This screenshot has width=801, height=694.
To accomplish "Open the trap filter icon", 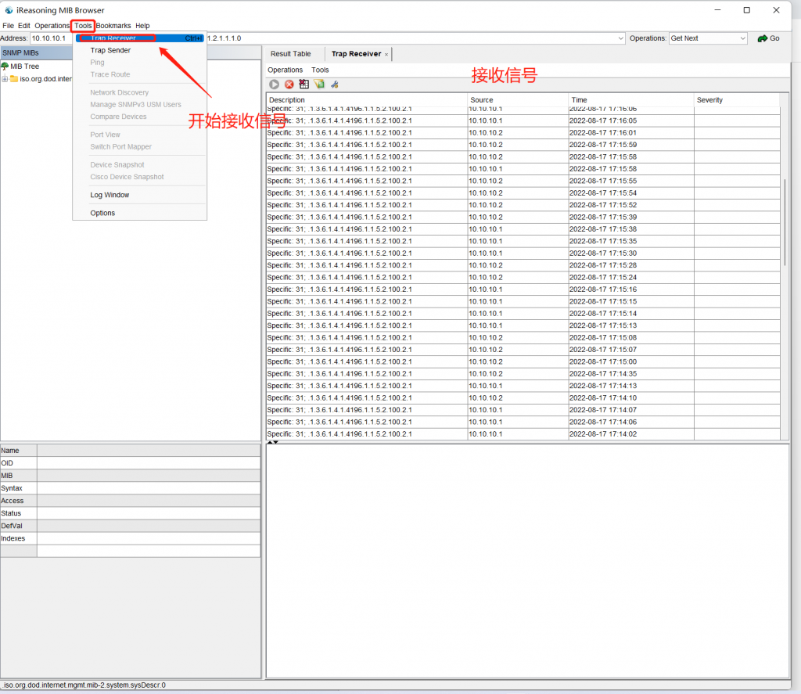I will (x=319, y=85).
